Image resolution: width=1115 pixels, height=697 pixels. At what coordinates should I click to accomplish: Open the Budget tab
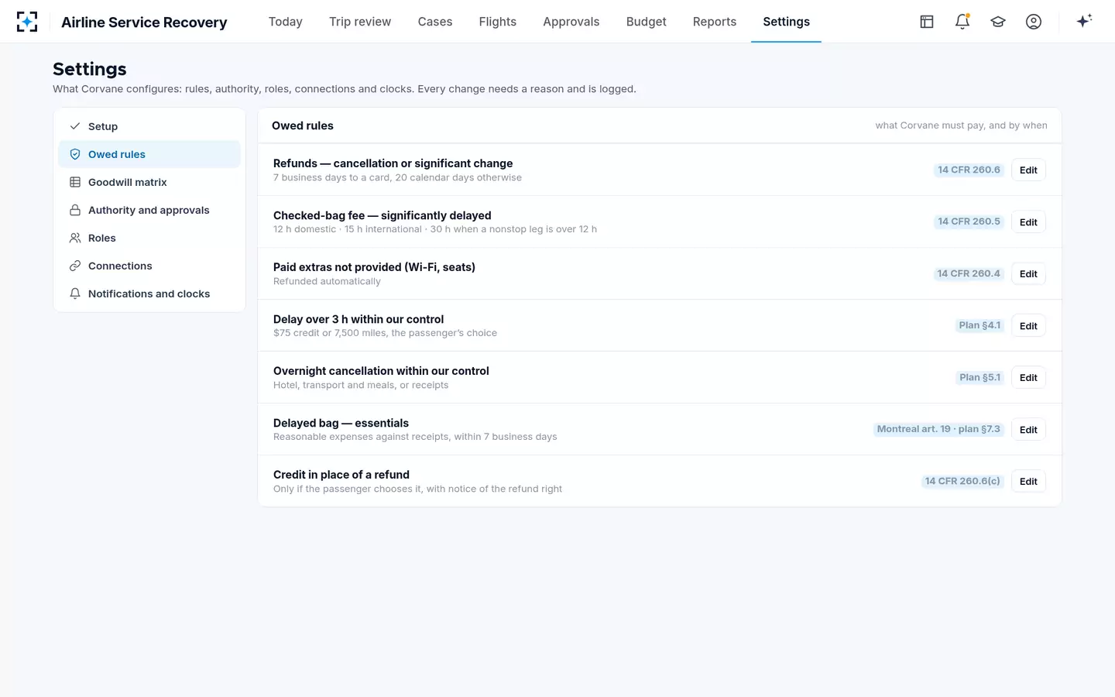click(x=647, y=22)
